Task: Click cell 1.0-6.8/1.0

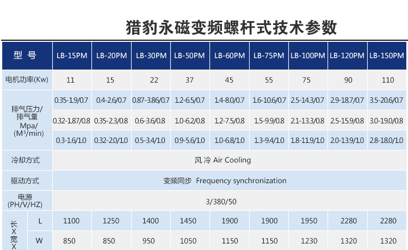Action: [x=229, y=140]
